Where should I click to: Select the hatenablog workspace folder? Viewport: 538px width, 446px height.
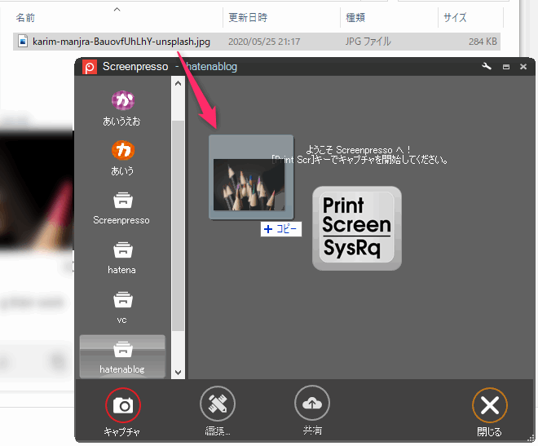click(122, 356)
